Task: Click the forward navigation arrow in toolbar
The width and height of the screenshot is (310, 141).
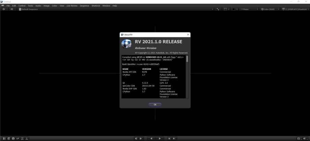Action: 11,9
